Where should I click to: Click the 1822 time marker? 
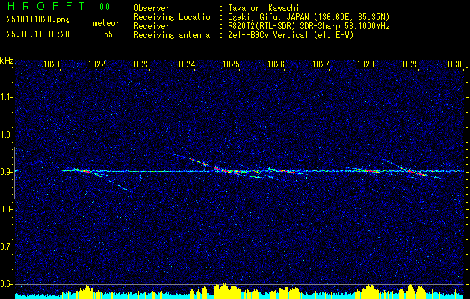pyautogui.click(x=96, y=64)
